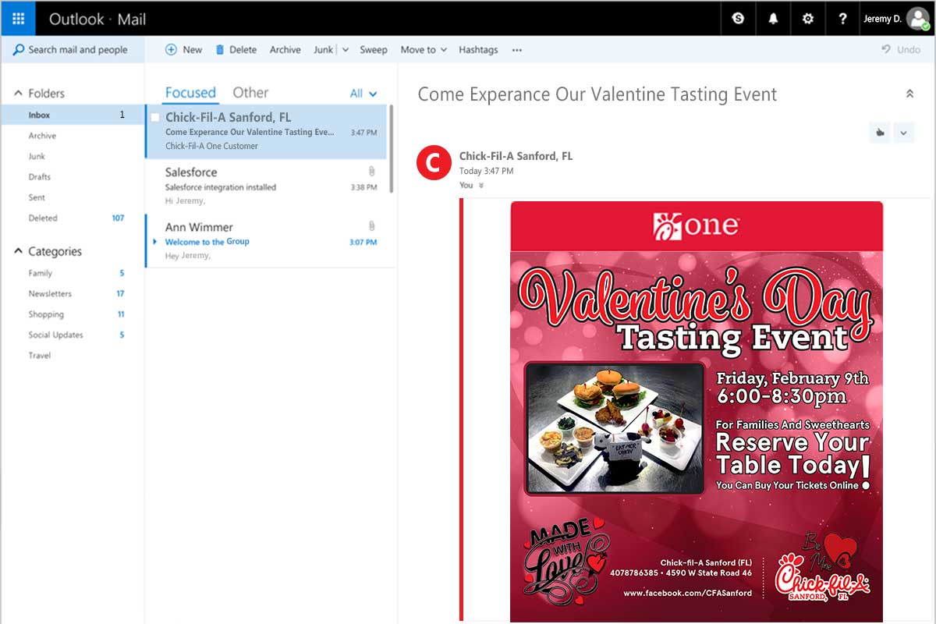Type in Search mail and people field
The image size is (936, 624).
click(x=78, y=50)
